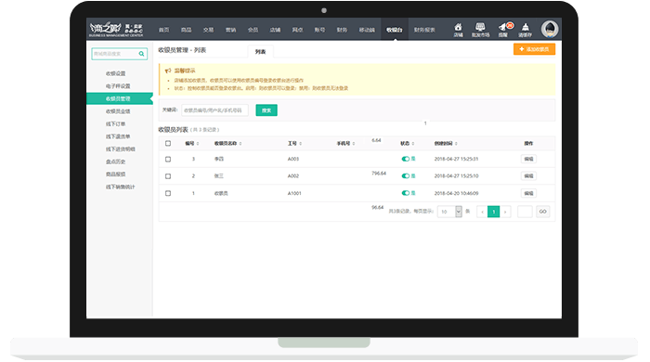
Task: Open 线下进货明细 in the sidebar
Action: pos(121,149)
